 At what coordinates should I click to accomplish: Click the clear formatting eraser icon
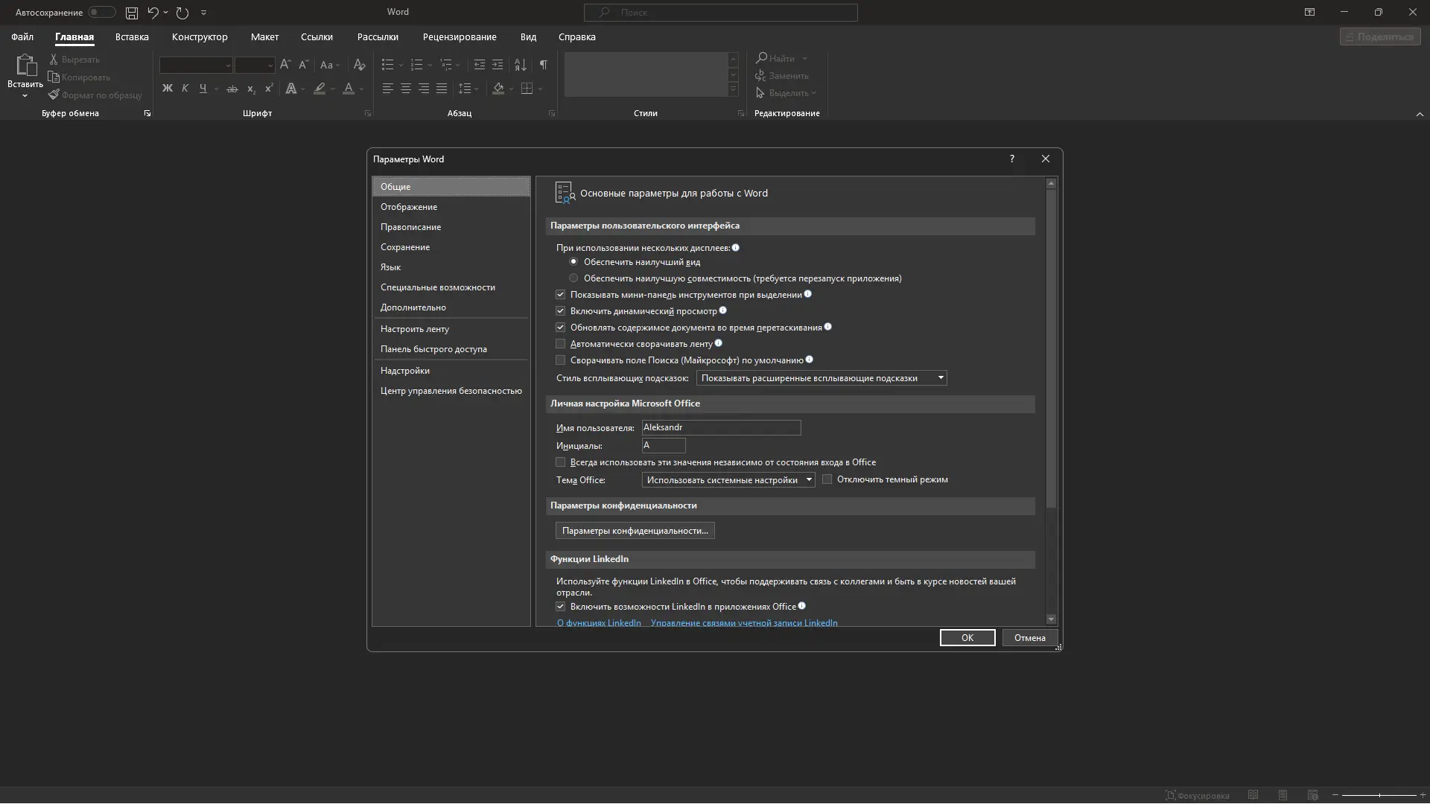point(359,65)
